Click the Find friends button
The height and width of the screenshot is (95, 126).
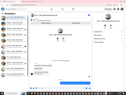click(108, 9)
